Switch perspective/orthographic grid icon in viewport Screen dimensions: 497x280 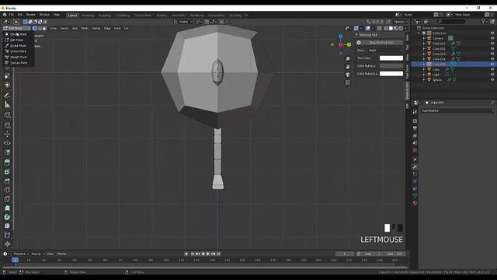tap(348, 82)
